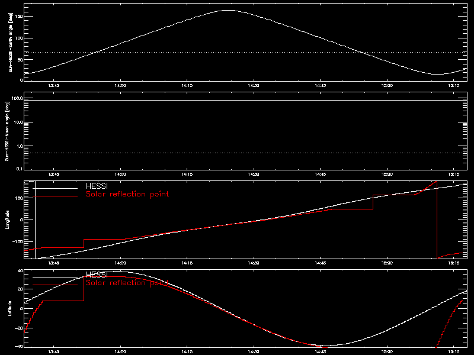Click red 'Solar reflection point' label in Longitude panel
The image size is (474, 355).
point(127,194)
